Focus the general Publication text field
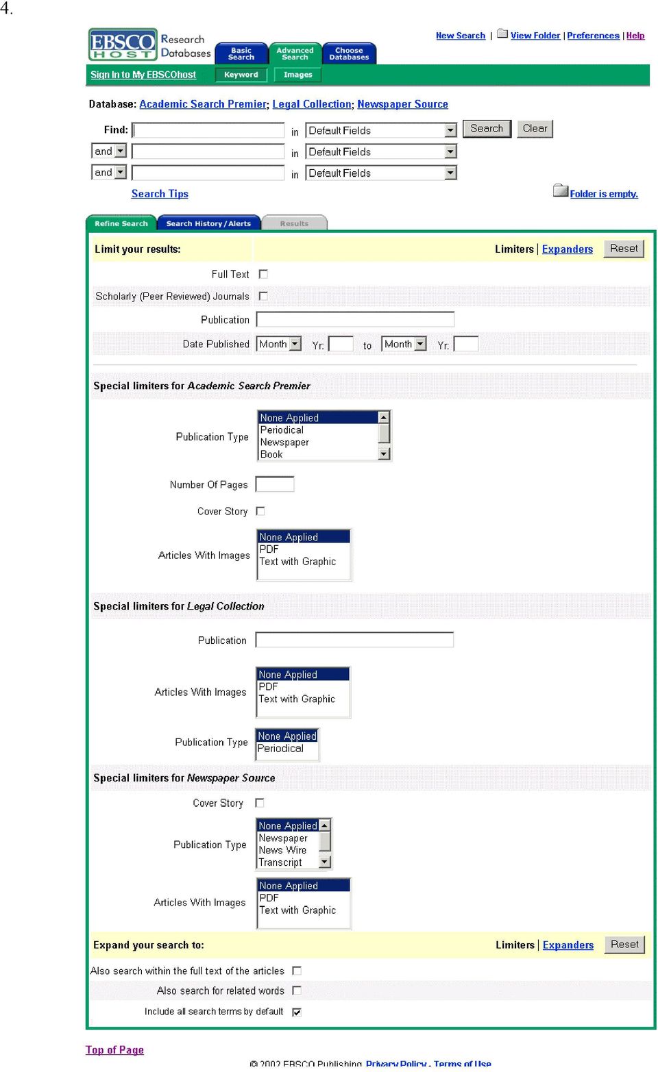 355,319
